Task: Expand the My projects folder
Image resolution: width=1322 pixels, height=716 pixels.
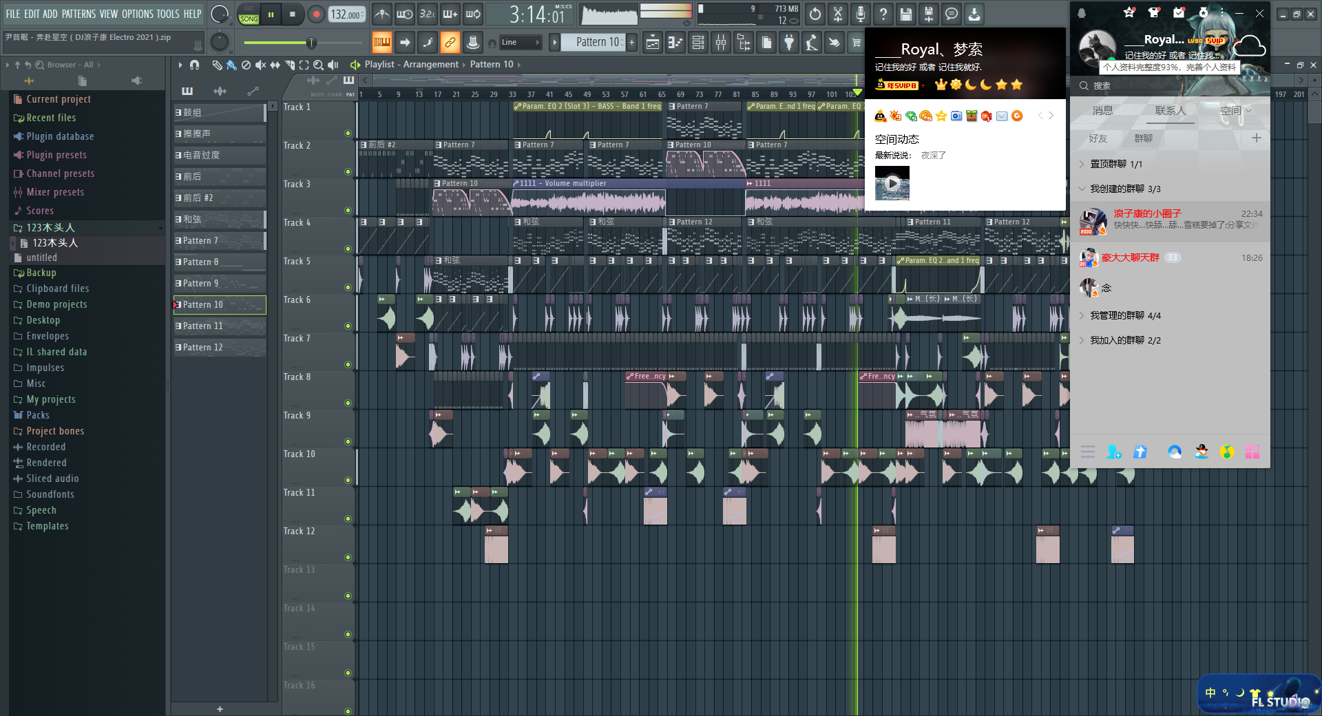Action: [50, 399]
